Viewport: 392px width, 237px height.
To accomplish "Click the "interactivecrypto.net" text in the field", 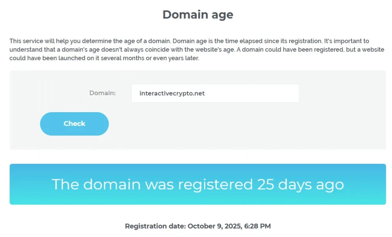I will tap(172, 93).
